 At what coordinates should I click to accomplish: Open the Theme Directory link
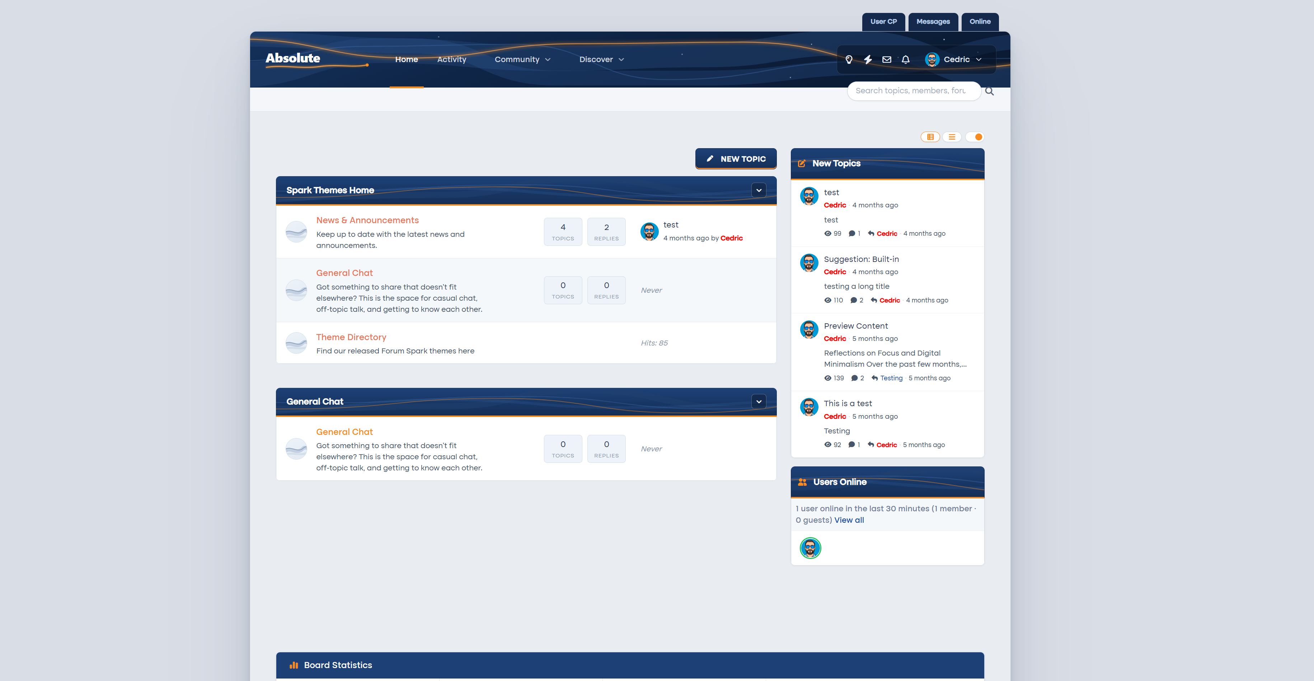(x=351, y=337)
